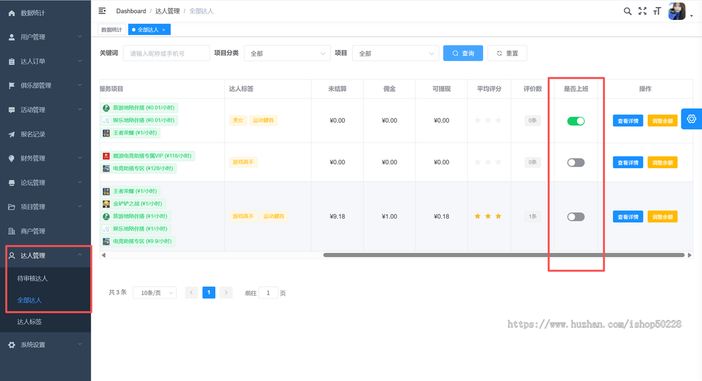Open search via the magnifier icon

(628, 11)
